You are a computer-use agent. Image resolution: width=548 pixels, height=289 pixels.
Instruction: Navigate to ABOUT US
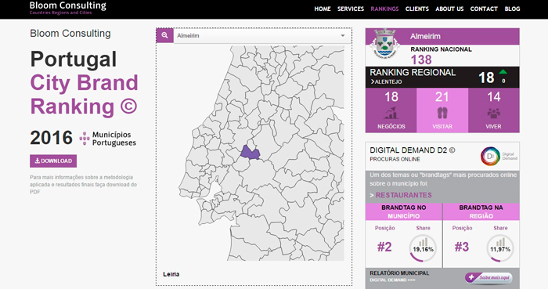pos(449,9)
